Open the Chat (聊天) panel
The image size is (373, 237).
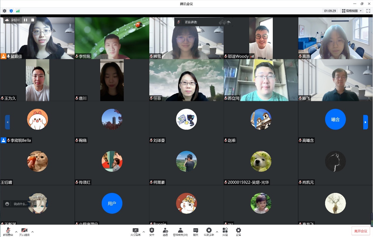coord(195,231)
